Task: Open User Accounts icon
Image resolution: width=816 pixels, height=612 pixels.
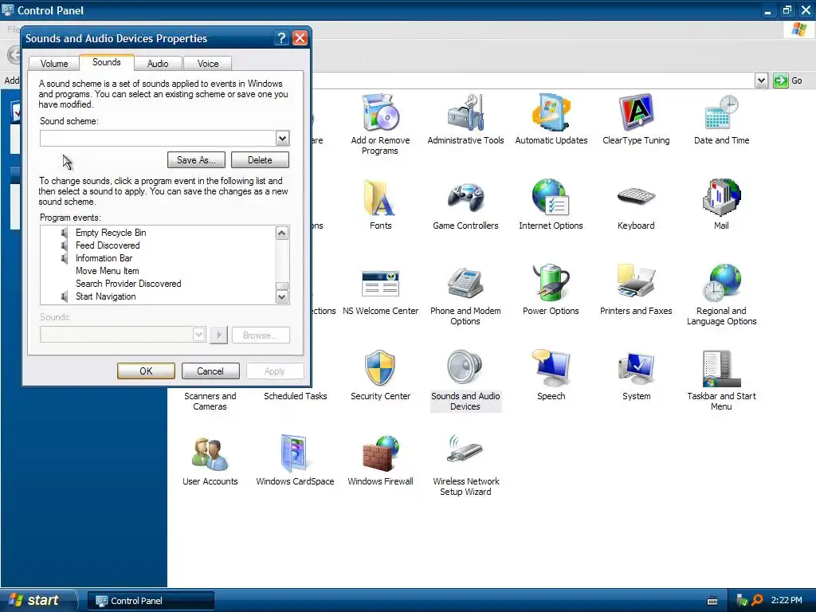Action: coord(210,454)
